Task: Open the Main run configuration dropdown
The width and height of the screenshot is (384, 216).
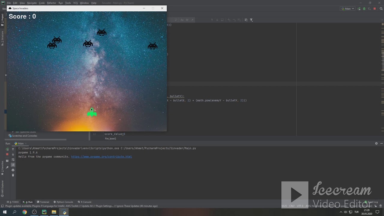Action: (x=348, y=9)
